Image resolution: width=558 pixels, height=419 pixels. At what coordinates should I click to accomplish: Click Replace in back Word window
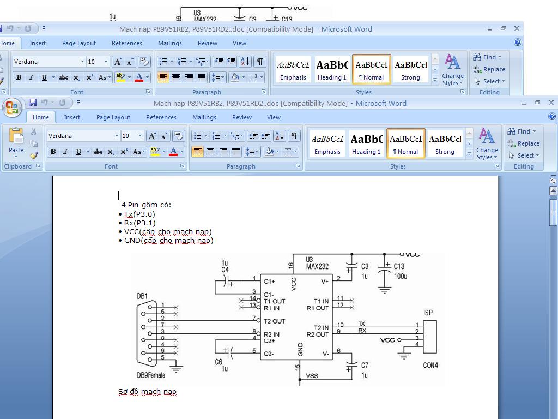pos(489,69)
